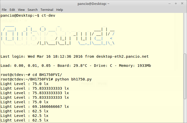Open the Terminal menu
187x123 pixels.
point(47,10)
